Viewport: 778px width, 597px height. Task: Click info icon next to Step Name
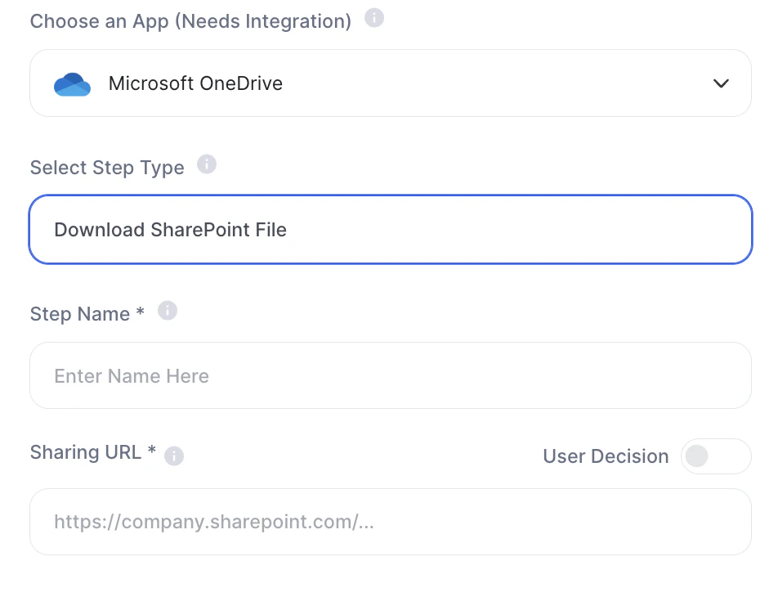tap(168, 311)
